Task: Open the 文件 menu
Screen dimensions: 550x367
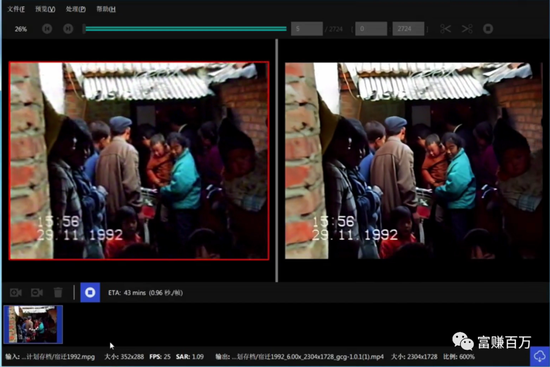Action: pos(16,9)
